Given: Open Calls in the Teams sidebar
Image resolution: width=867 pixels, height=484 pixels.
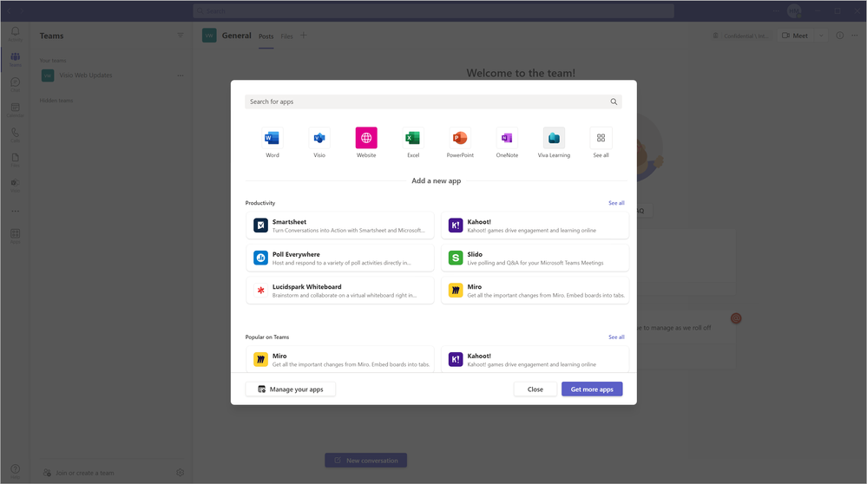Looking at the screenshot, I should click(15, 134).
